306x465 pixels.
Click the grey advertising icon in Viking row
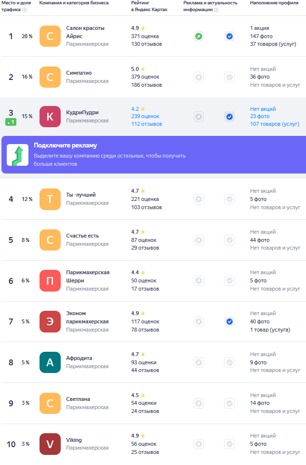(199, 444)
